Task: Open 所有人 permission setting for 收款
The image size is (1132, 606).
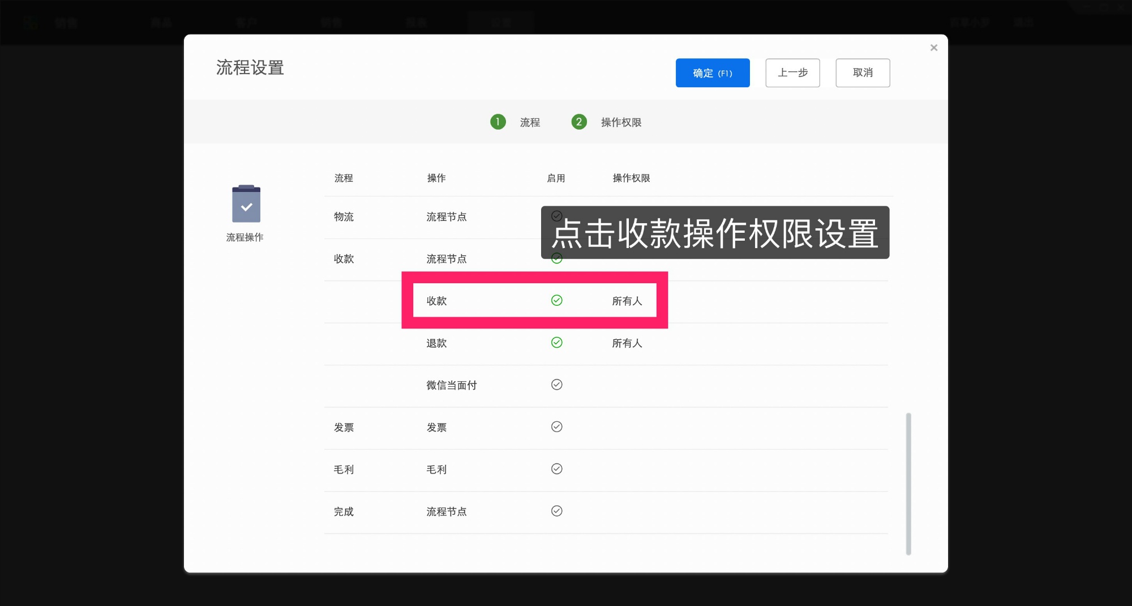Action: click(x=627, y=301)
